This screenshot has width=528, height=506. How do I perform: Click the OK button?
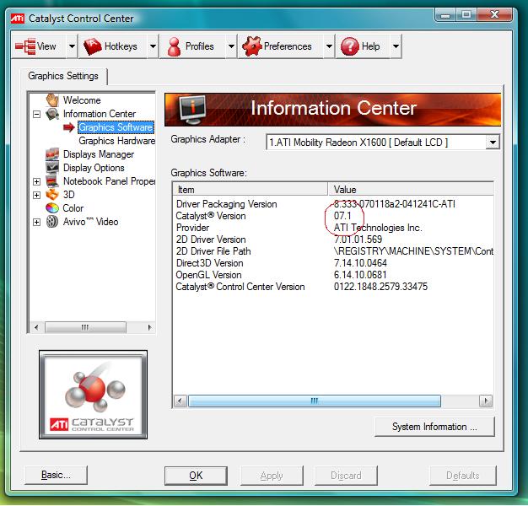[x=196, y=476]
